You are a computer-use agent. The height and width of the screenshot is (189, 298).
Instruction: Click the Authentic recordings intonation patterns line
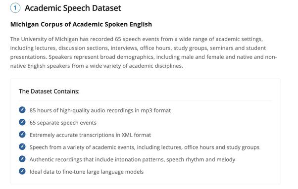(x=132, y=159)
